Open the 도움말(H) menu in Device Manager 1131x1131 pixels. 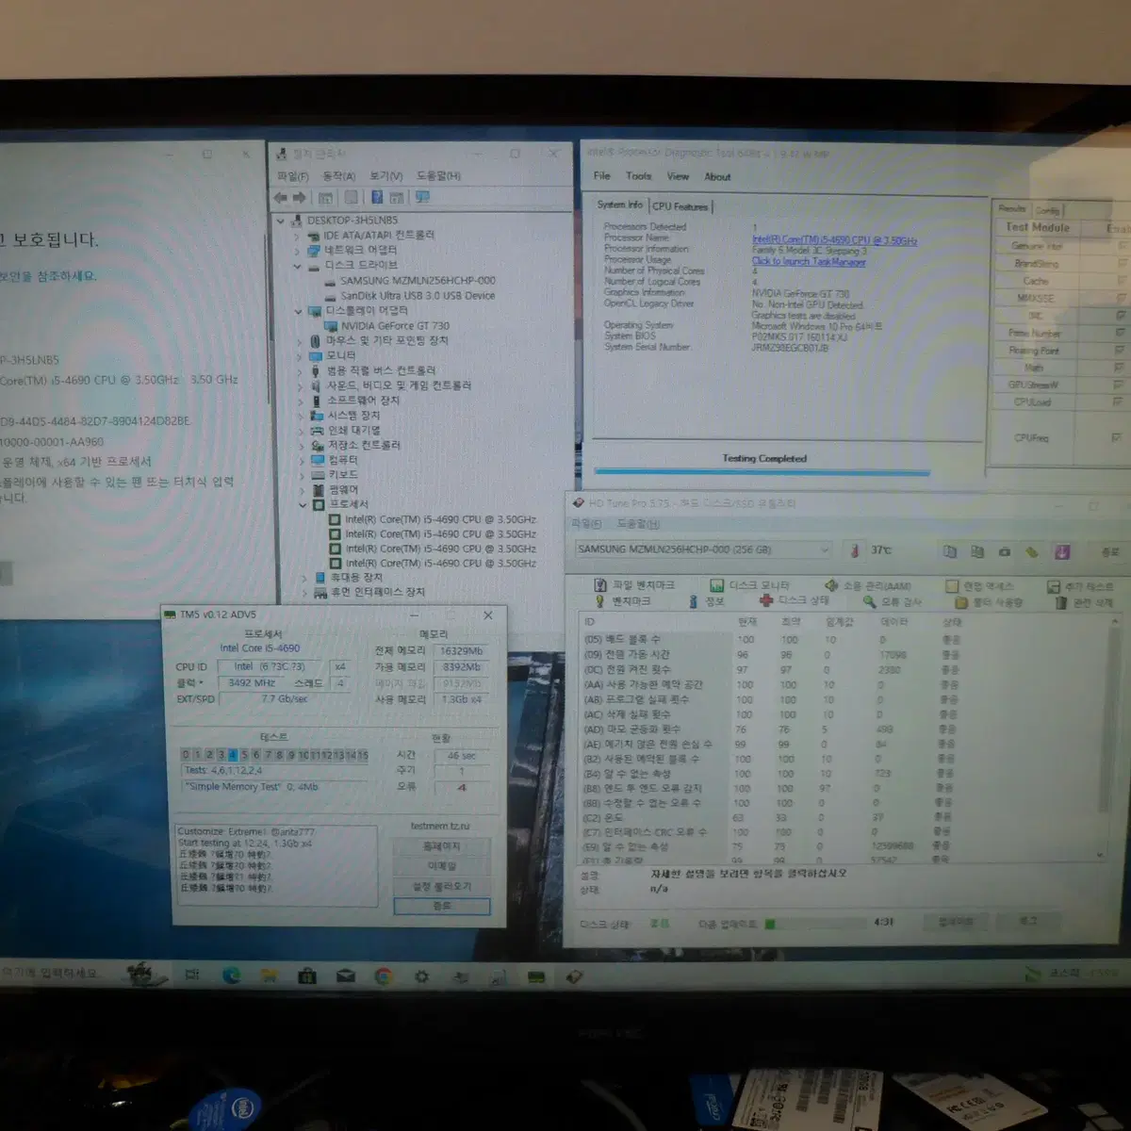[439, 176]
